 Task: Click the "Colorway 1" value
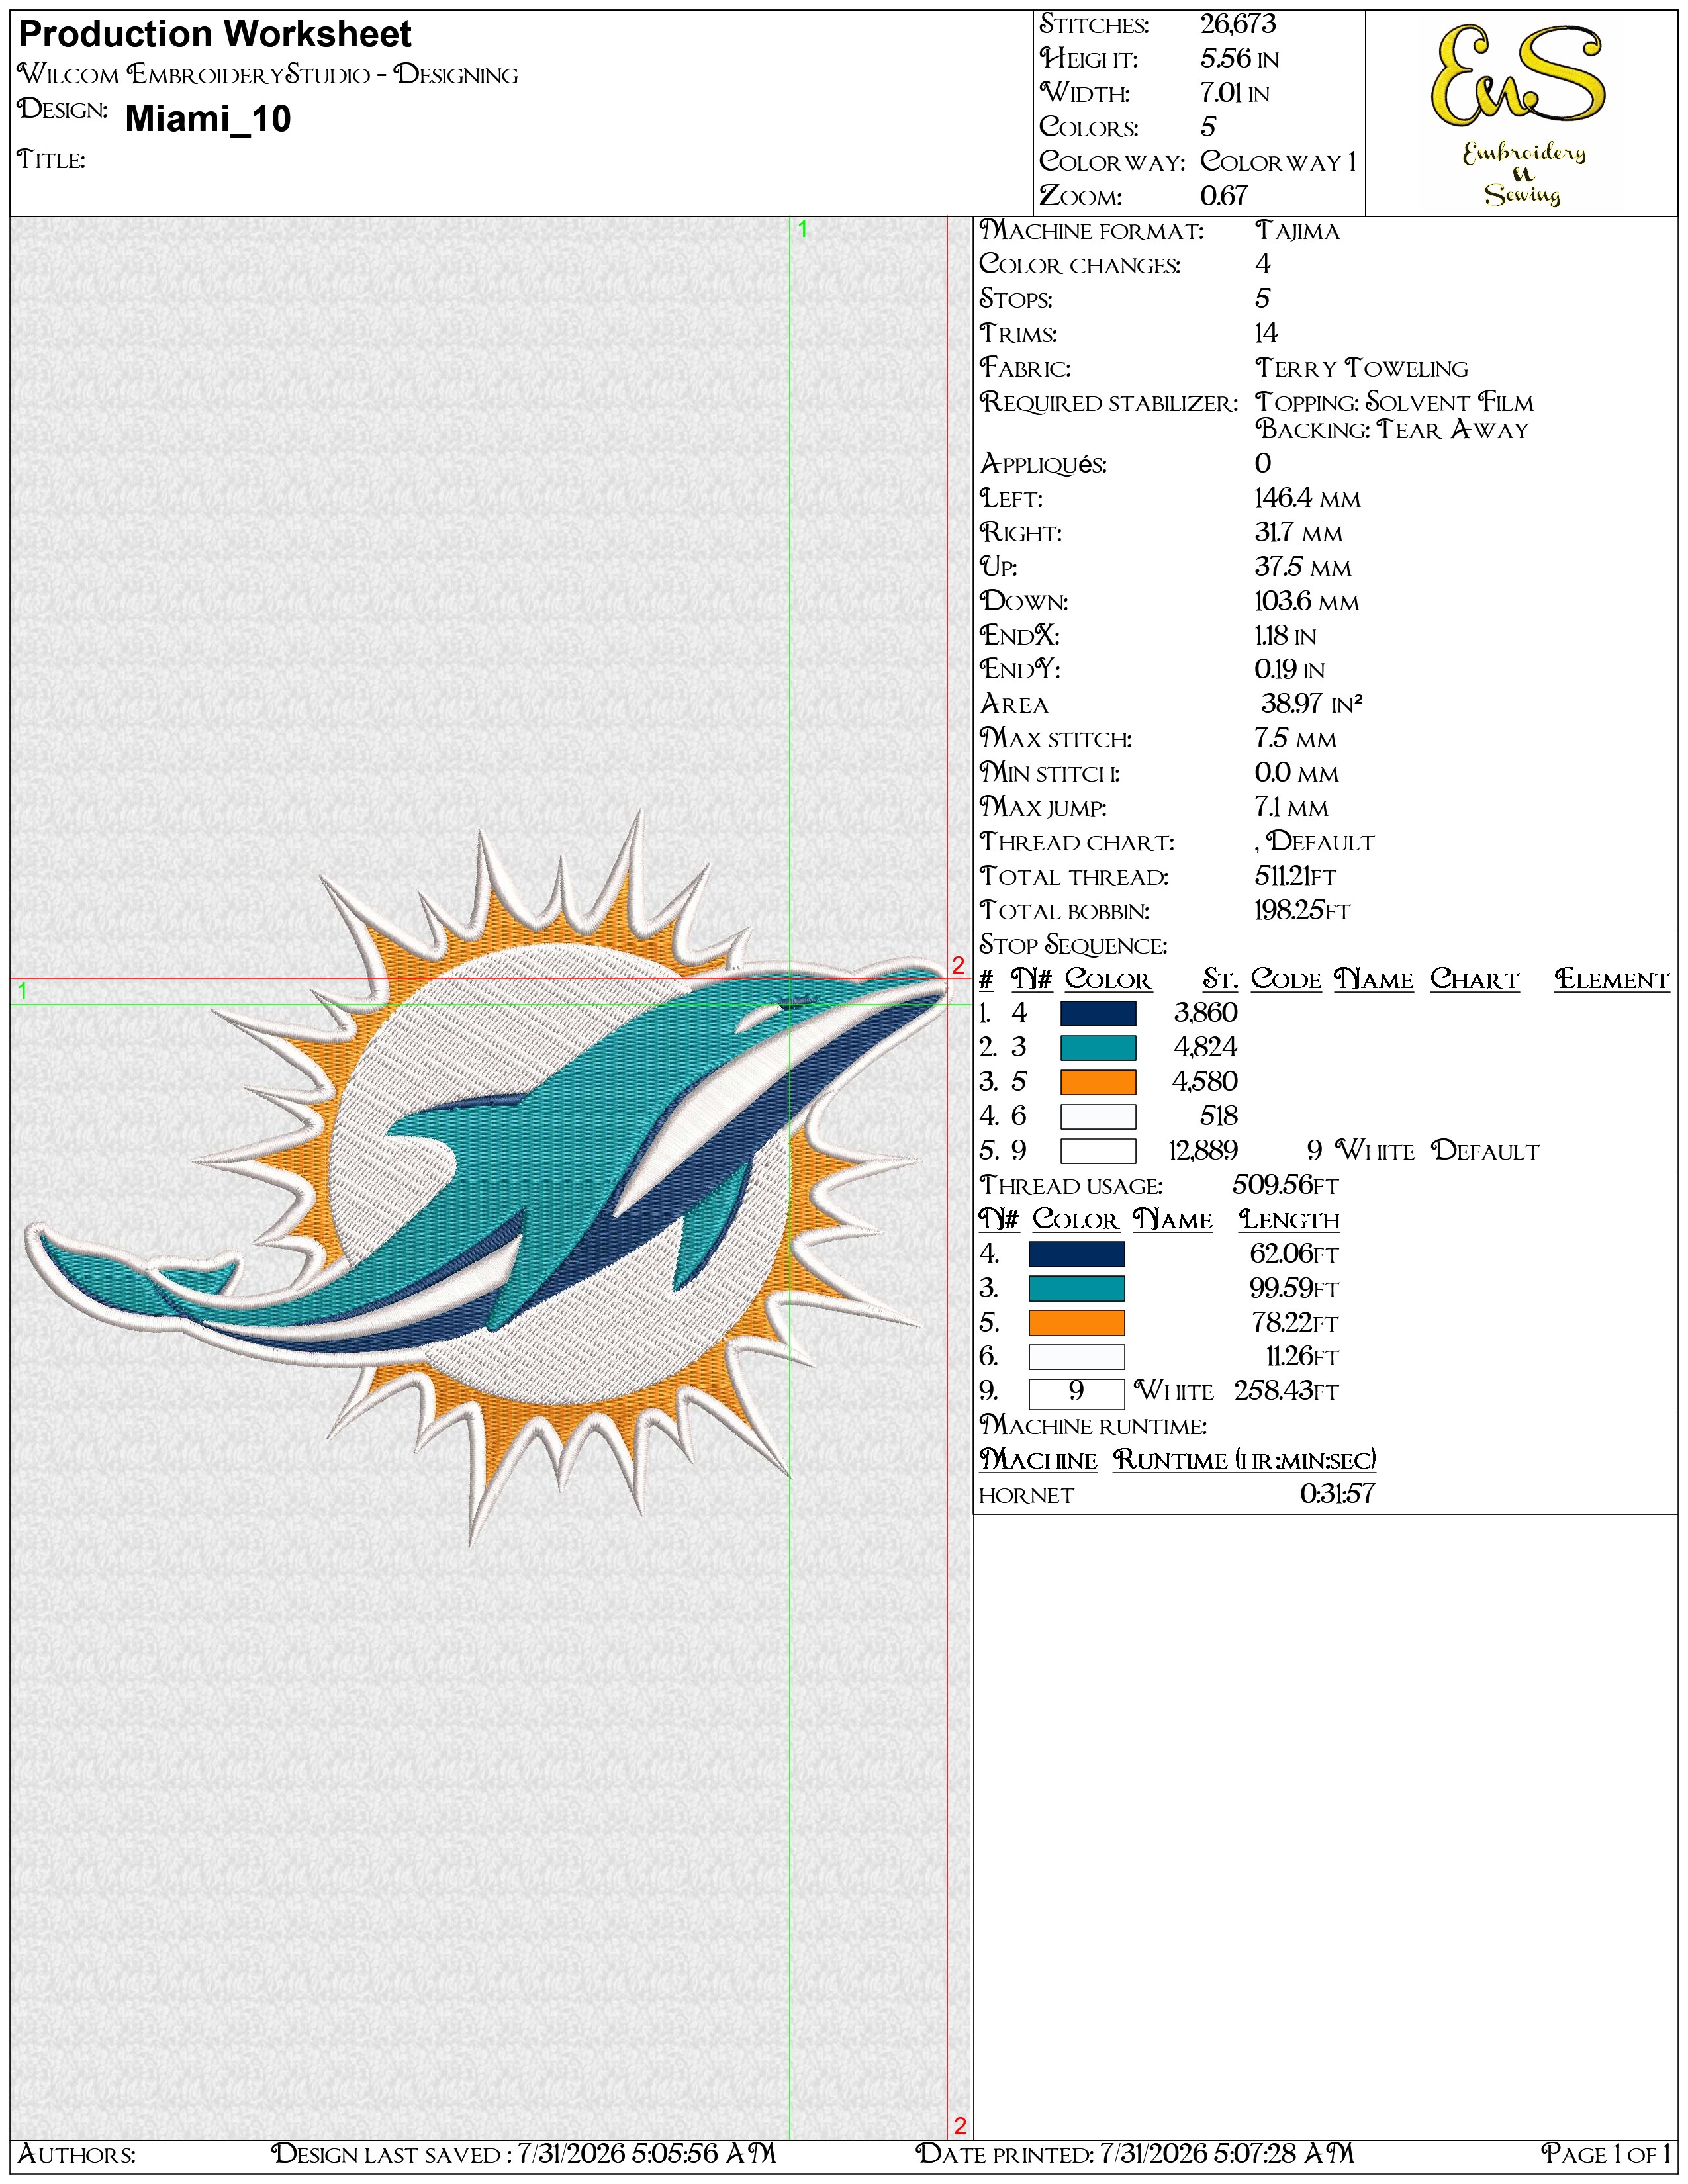tap(1279, 161)
